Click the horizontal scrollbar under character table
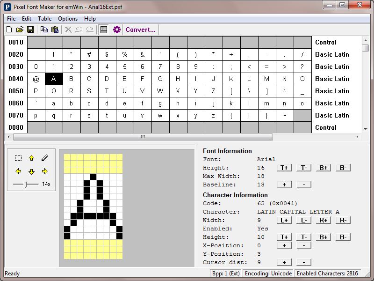Screen dimensions: 374x281 (143, 137)
